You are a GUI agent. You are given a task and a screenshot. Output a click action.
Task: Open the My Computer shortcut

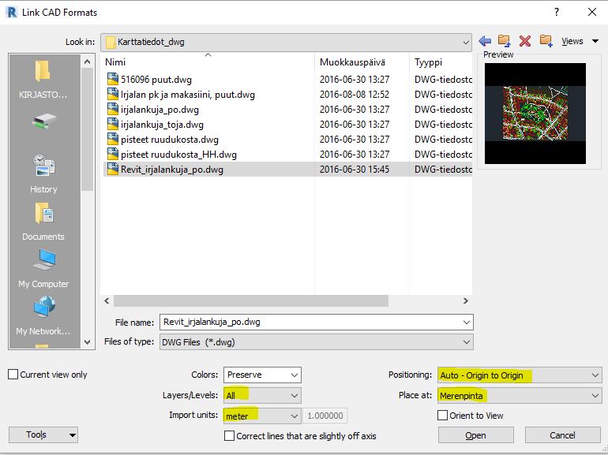pyautogui.click(x=43, y=269)
